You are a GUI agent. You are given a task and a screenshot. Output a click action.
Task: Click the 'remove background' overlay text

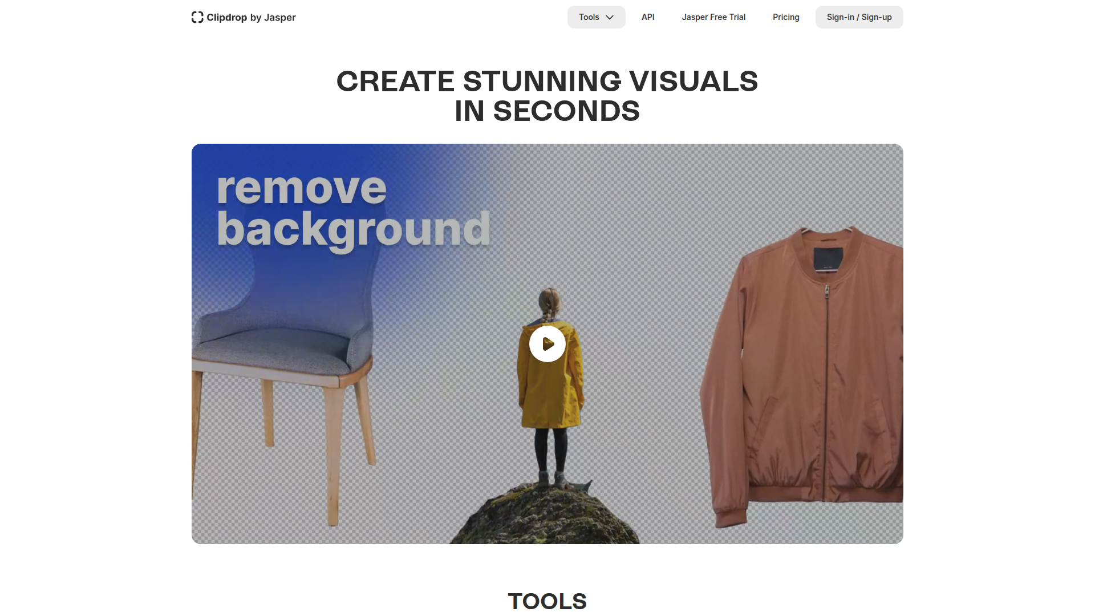click(354, 209)
